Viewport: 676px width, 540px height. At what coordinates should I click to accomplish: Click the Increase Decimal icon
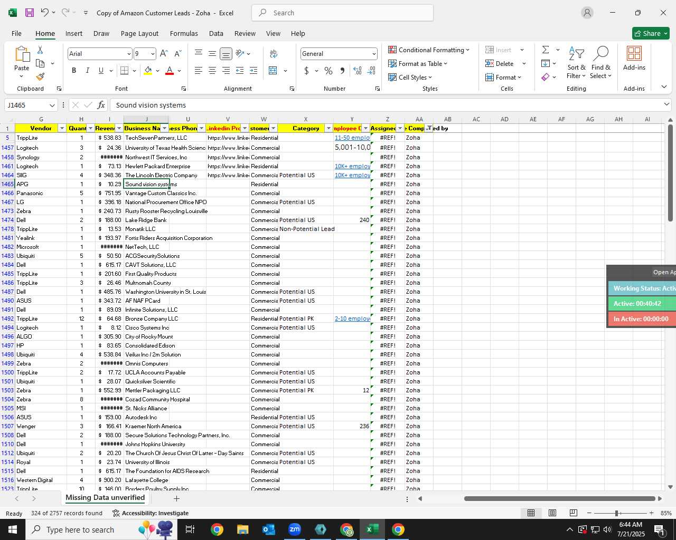pyautogui.click(x=358, y=71)
